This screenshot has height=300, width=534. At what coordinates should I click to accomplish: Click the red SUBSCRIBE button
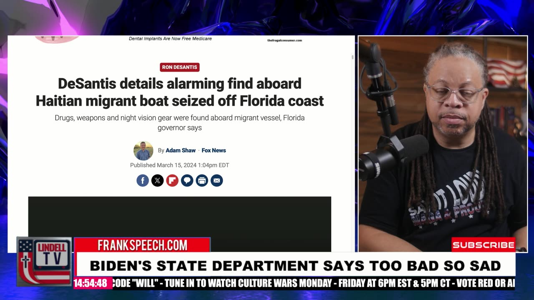(x=484, y=245)
